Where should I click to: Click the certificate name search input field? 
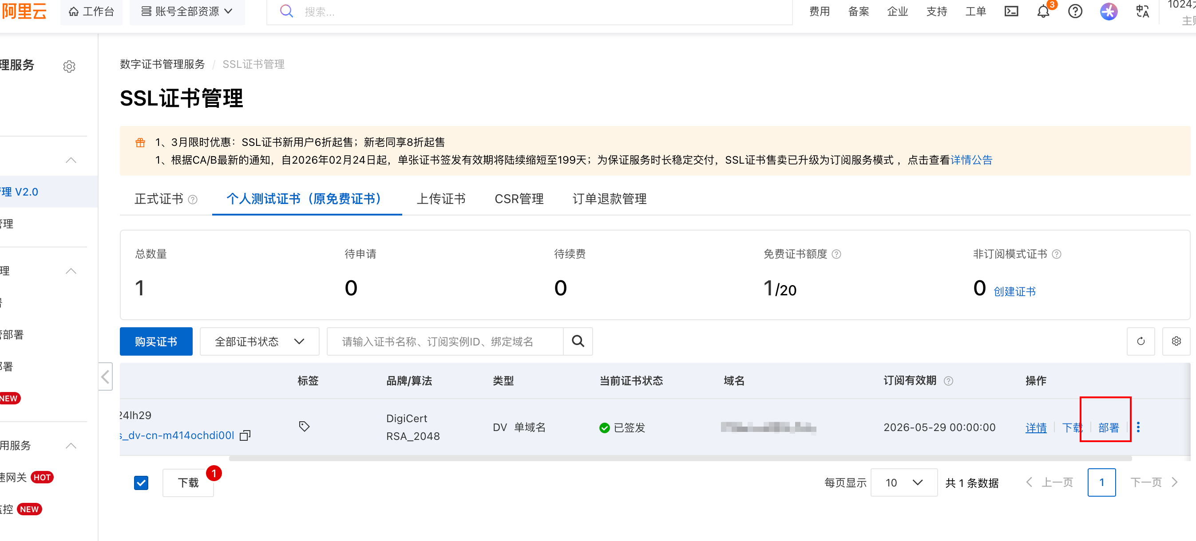pyautogui.click(x=445, y=341)
